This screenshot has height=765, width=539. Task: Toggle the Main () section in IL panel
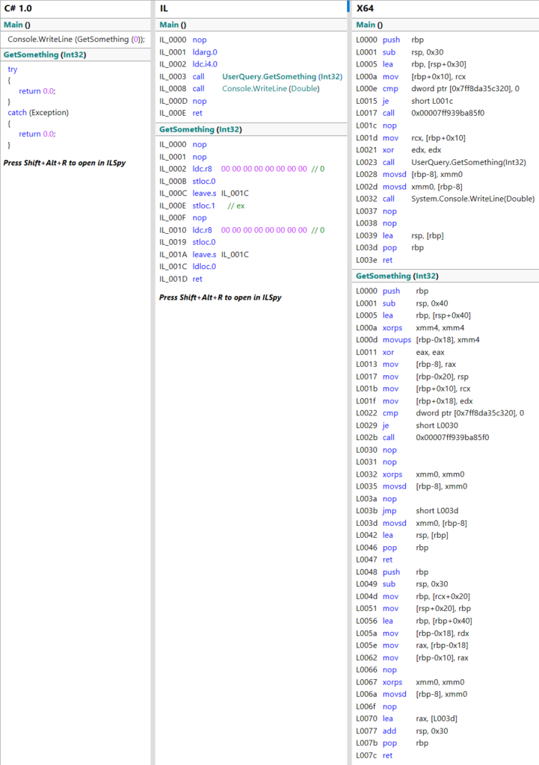pyautogui.click(x=173, y=25)
